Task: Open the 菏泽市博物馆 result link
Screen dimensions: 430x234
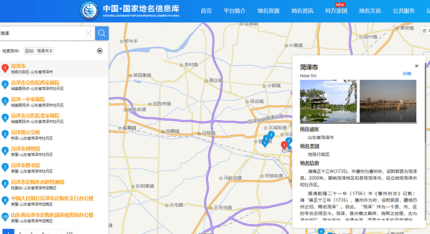Action: (26, 149)
